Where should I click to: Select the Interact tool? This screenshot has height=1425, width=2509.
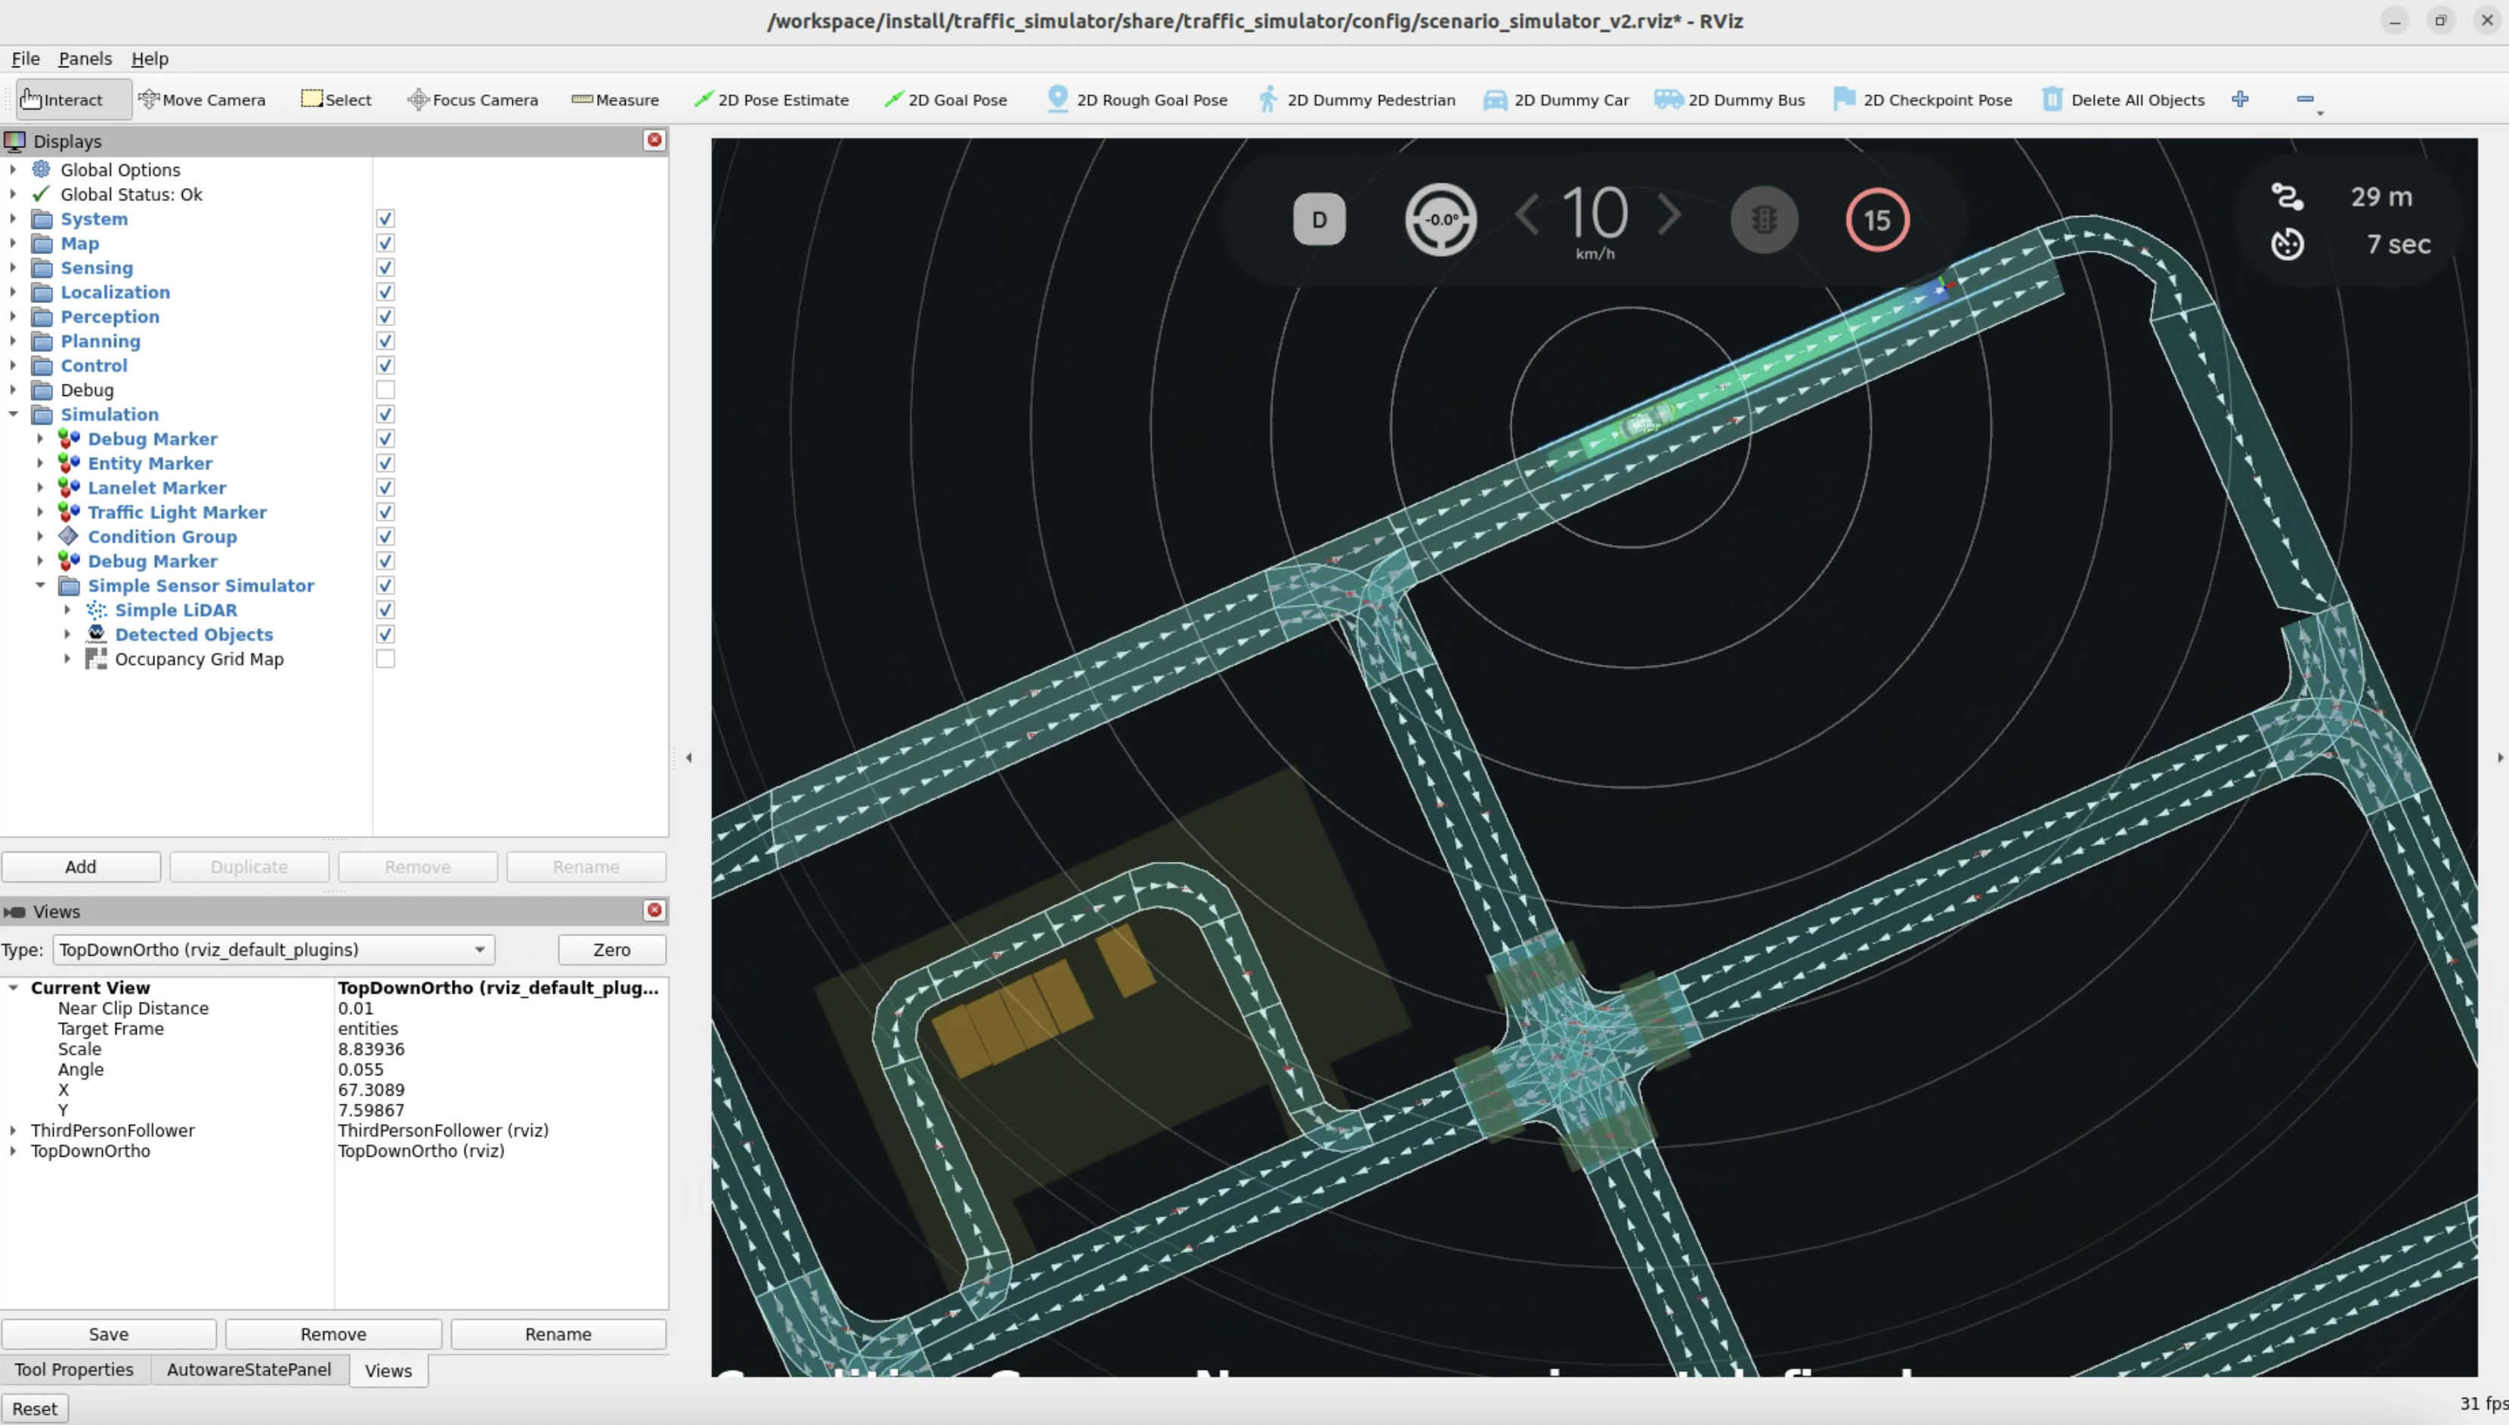tap(73, 100)
